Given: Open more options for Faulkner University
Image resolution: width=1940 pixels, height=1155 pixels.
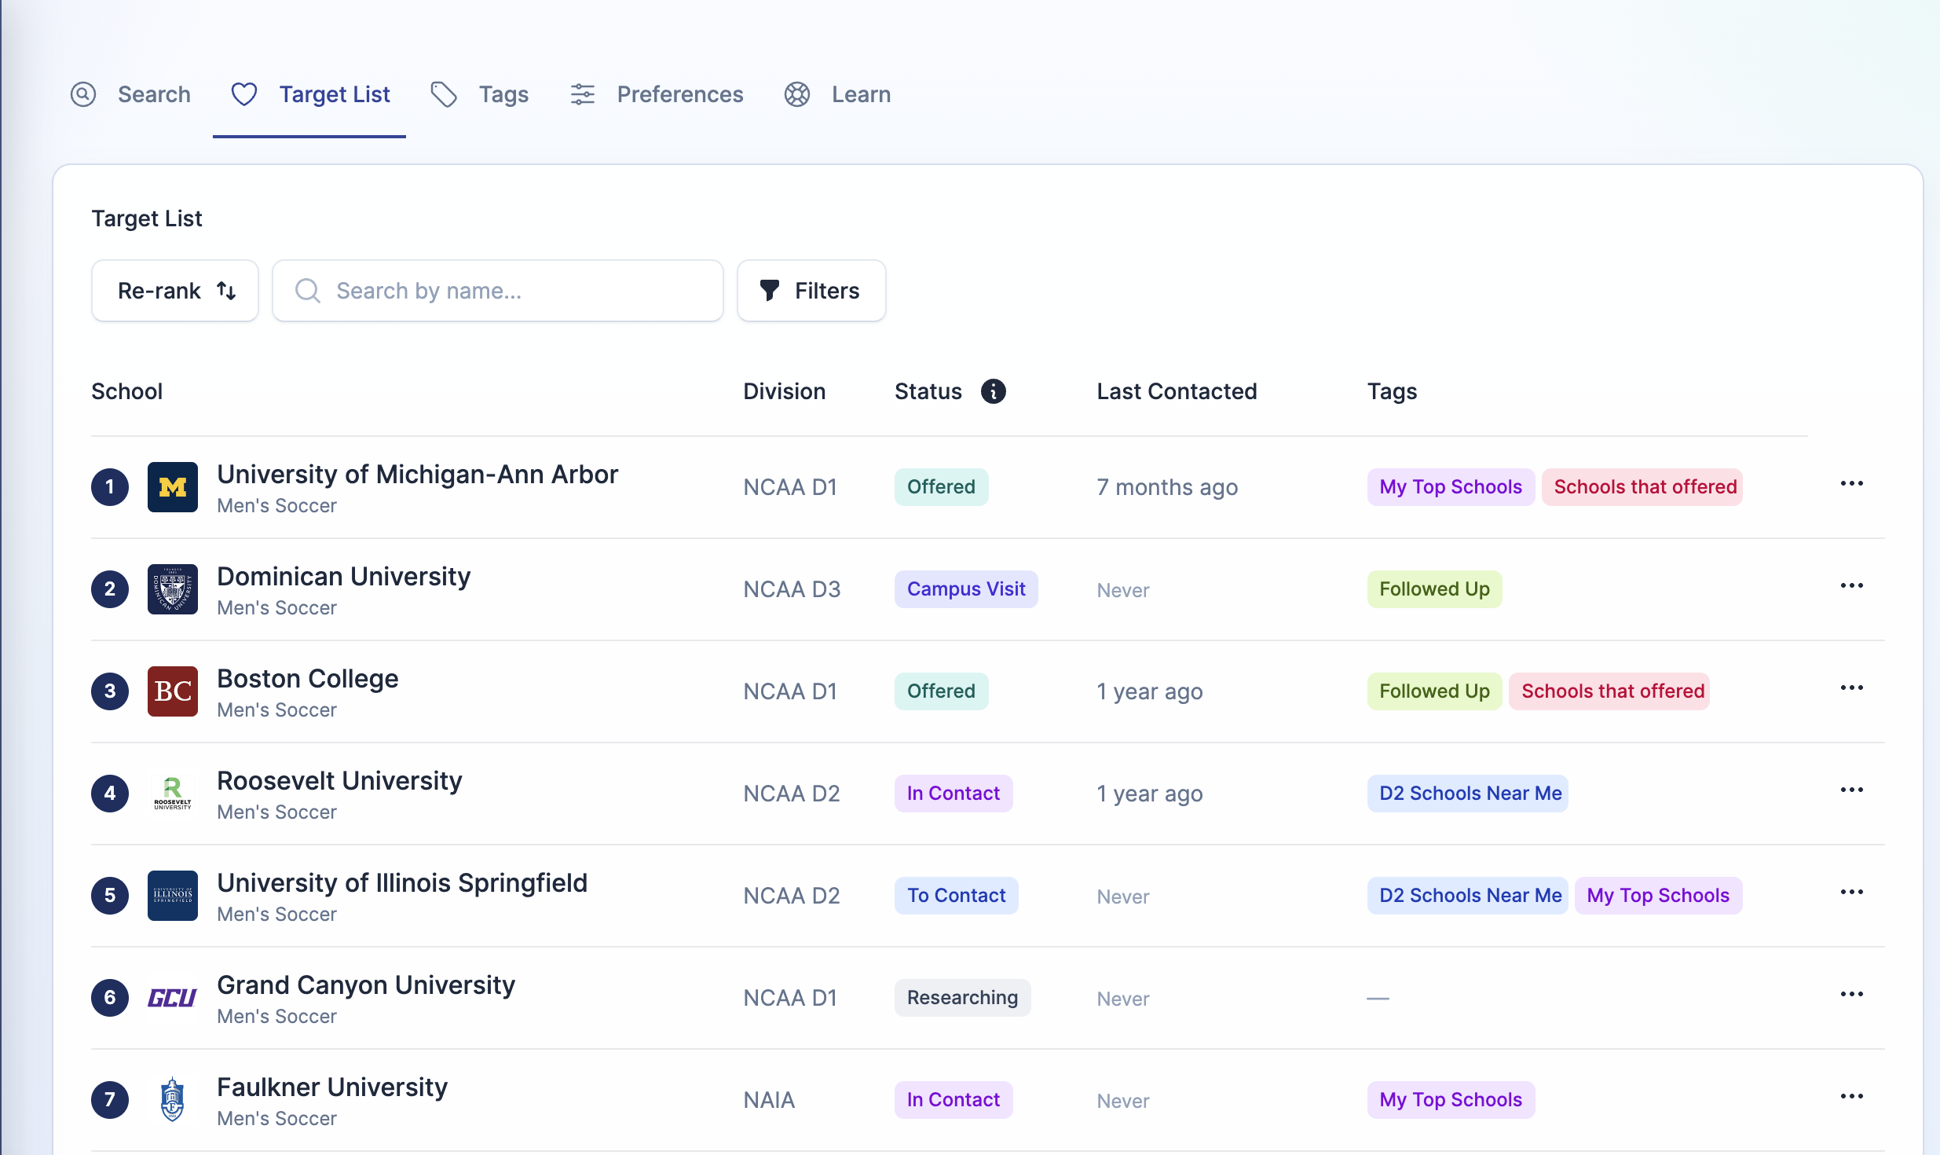Looking at the screenshot, I should pos(1852,1096).
